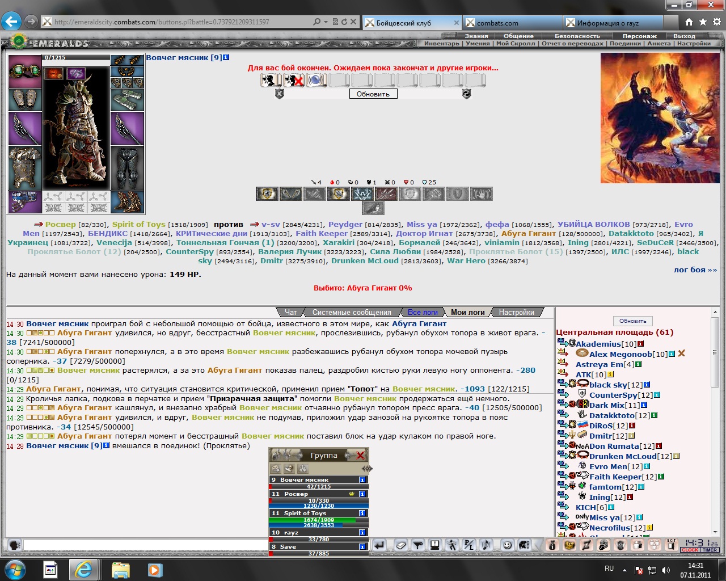The width and height of the screenshot is (726, 581).
Task: Click in the chat message input field
Action: tap(146, 545)
